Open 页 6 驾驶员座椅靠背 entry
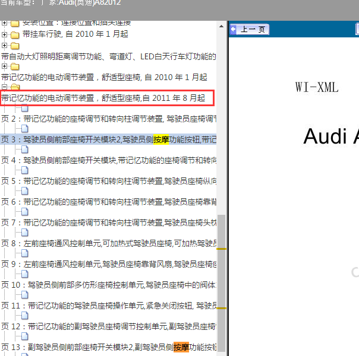359x356 pixels. point(109,202)
